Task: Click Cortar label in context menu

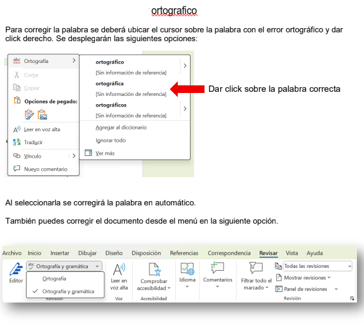Action: [x=31, y=75]
